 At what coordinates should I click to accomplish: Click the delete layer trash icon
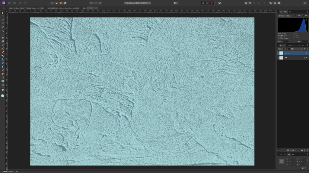click(307, 150)
